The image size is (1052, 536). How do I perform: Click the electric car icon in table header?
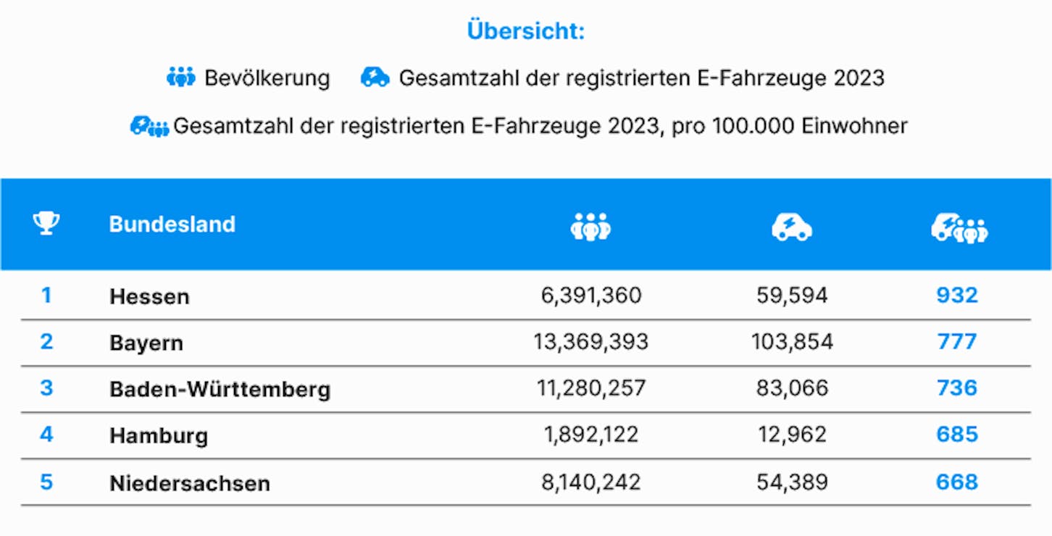tap(792, 227)
